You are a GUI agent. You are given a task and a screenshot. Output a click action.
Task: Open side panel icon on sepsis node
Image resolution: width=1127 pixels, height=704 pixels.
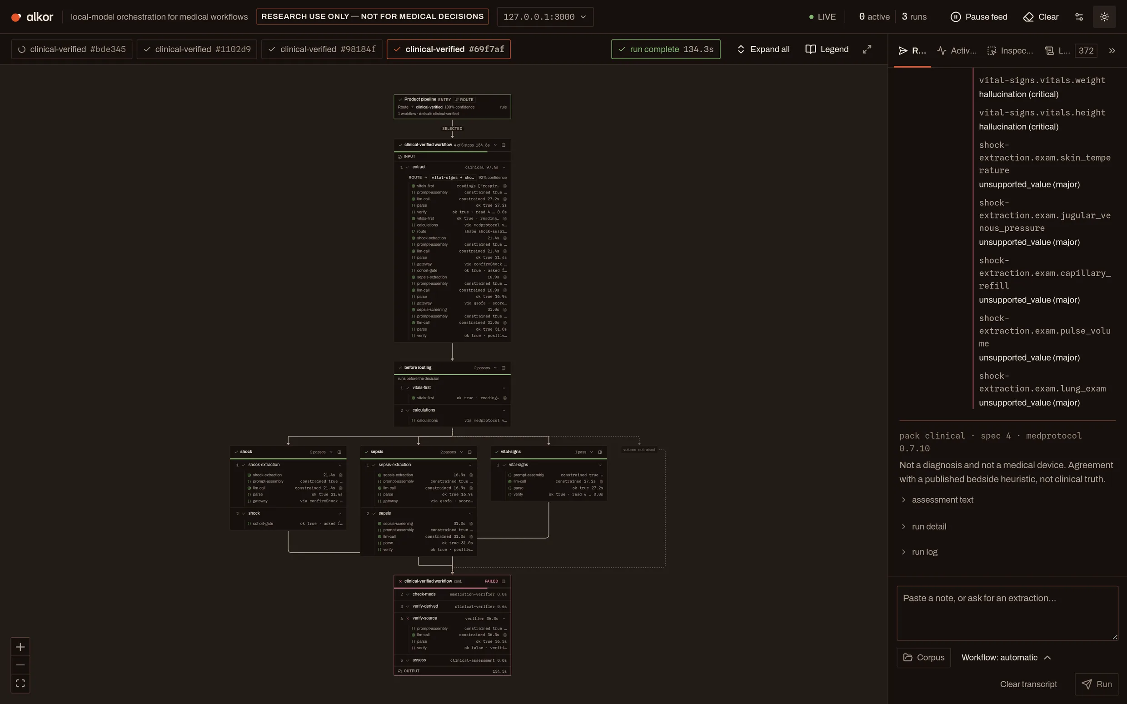tap(469, 452)
